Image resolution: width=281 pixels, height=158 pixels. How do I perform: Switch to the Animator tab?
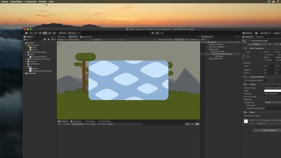click(90, 121)
